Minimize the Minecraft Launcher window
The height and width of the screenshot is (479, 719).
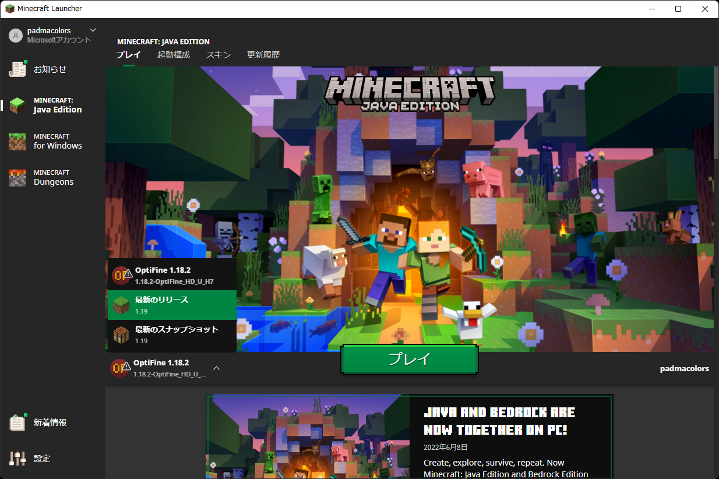pos(651,9)
